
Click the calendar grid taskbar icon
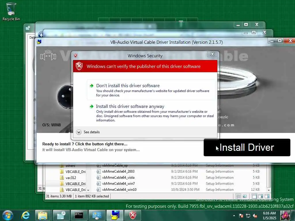61,215
